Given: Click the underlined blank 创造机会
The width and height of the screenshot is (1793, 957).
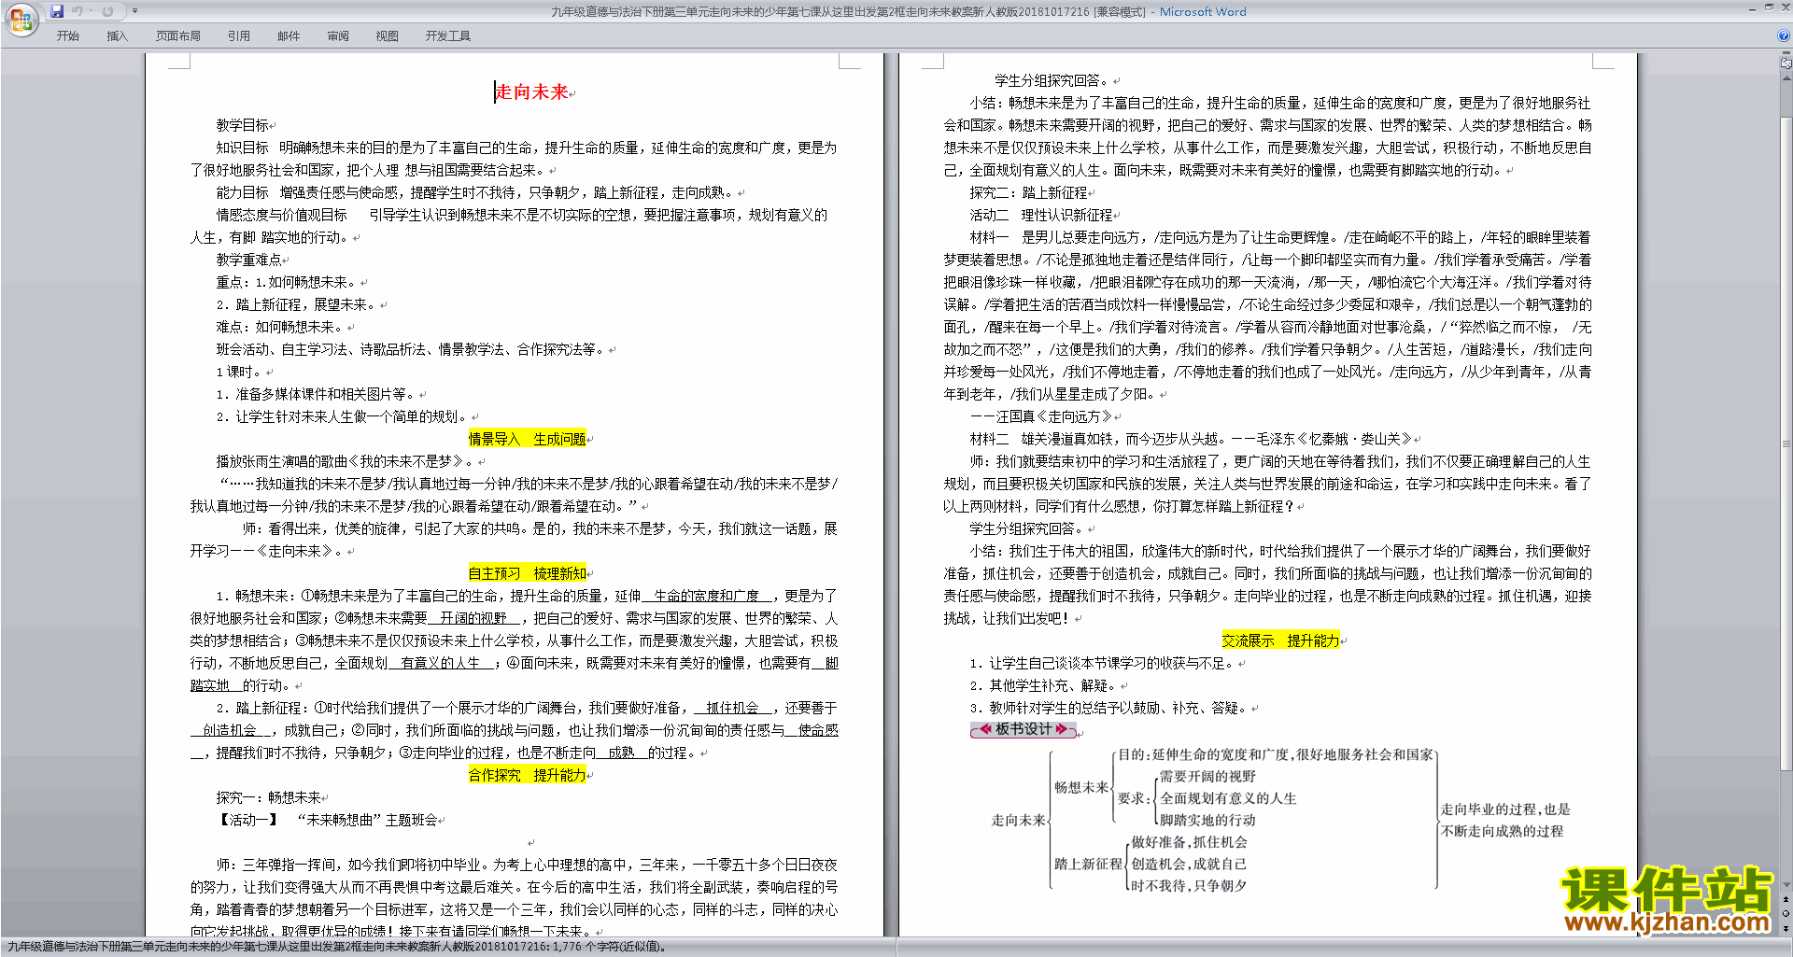Looking at the screenshot, I should click(x=230, y=730).
